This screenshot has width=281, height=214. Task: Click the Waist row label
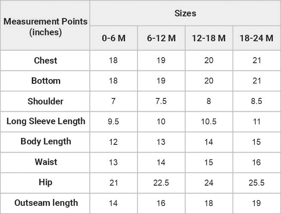coord(45,162)
